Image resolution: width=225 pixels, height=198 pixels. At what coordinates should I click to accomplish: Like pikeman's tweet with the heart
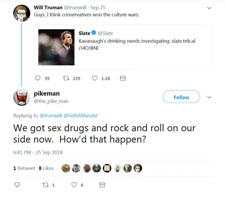[74, 185]
